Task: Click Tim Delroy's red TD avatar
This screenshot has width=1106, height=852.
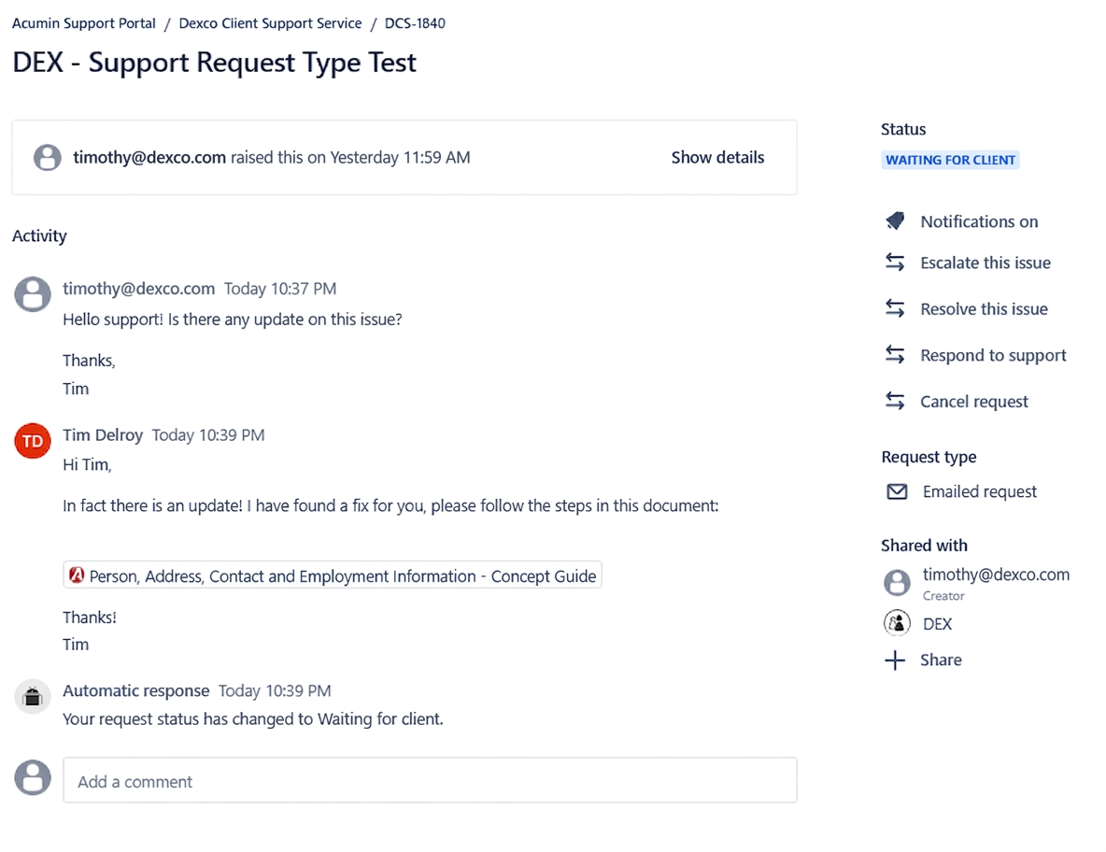Action: tap(33, 441)
